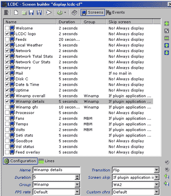Screen dimensions: 171x196
Task: Uncheck the Local Weather screen checkbox
Action: [7, 45]
